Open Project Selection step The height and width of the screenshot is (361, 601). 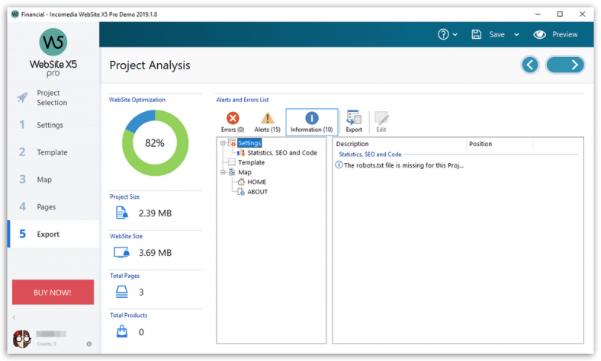pyautogui.click(x=52, y=97)
